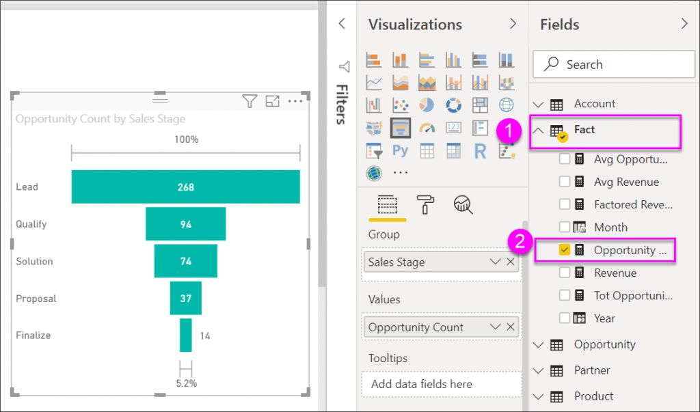
Task: Check the Avg Opportu... field checkbox
Action: point(564,159)
